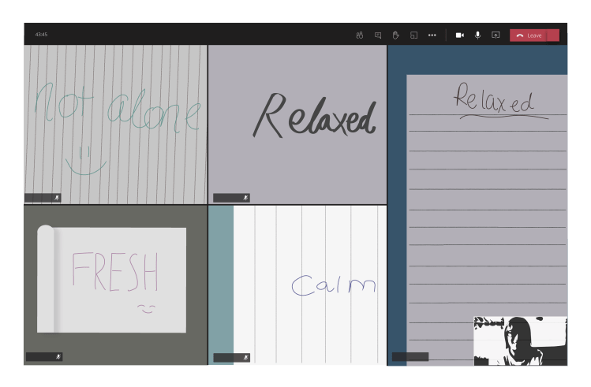Turn the camera off
This screenshot has width=591, height=387.
[x=459, y=35]
